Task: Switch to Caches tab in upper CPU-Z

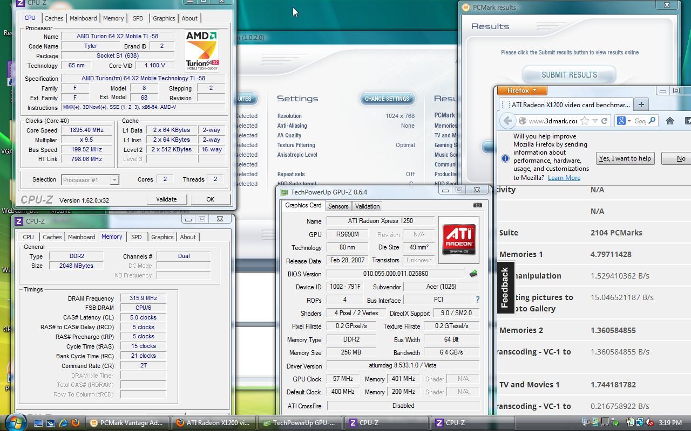Action: pyautogui.click(x=53, y=18)
